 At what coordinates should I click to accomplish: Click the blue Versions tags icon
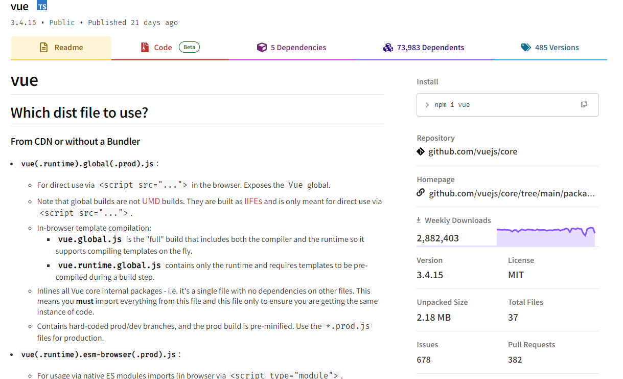tap(526, 48)
